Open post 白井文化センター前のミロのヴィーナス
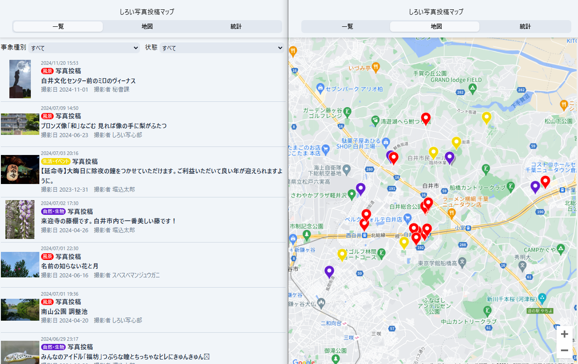578x364 pixels. tap(89, 81)
